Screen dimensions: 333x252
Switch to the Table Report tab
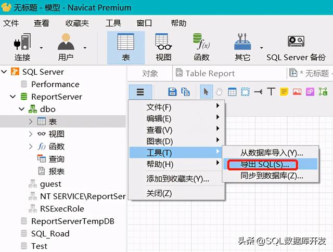click(206, 73)
